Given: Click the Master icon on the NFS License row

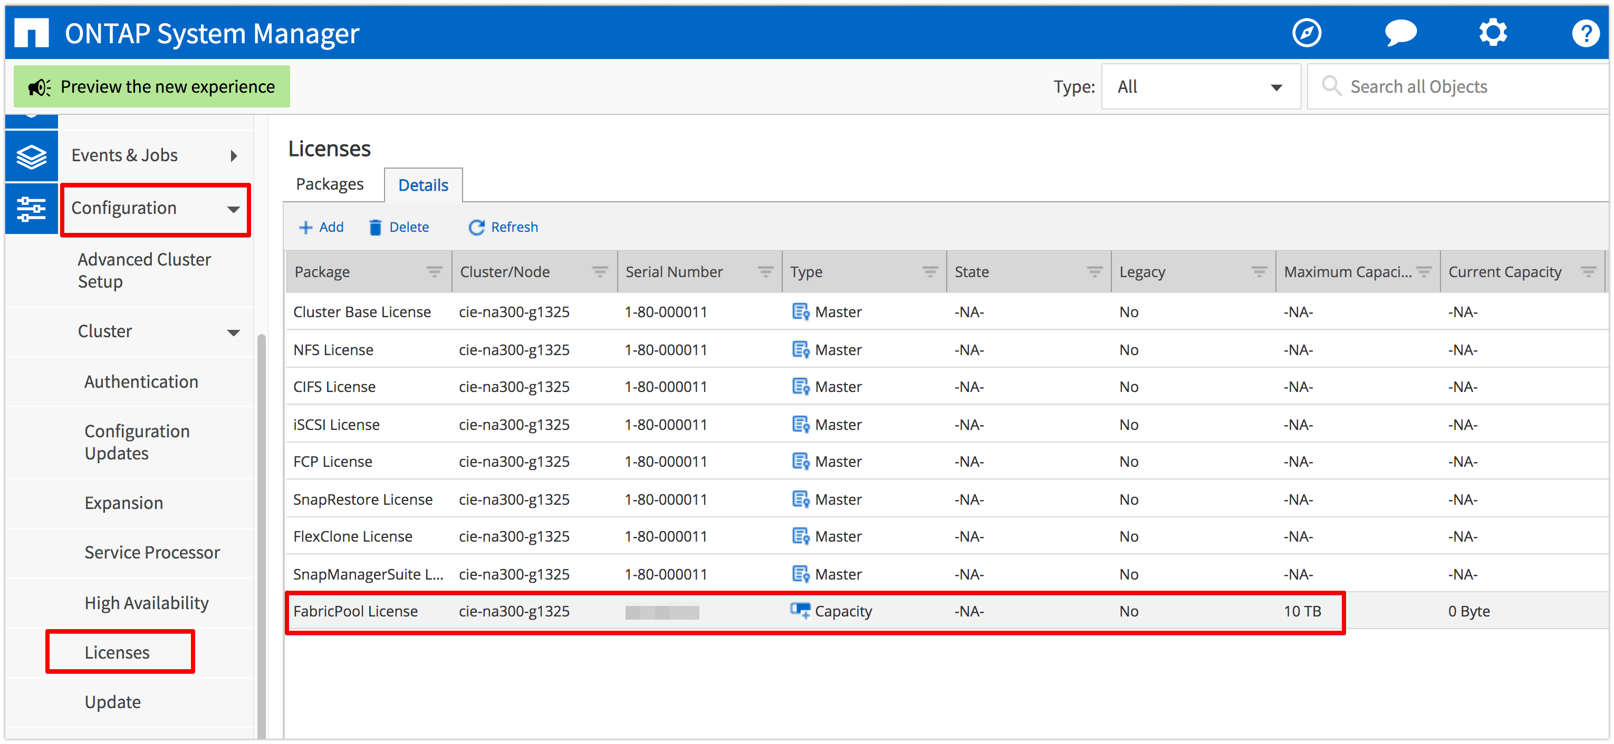Looking at the screenshot, I should pyautogui.click(x=800, y=349).
